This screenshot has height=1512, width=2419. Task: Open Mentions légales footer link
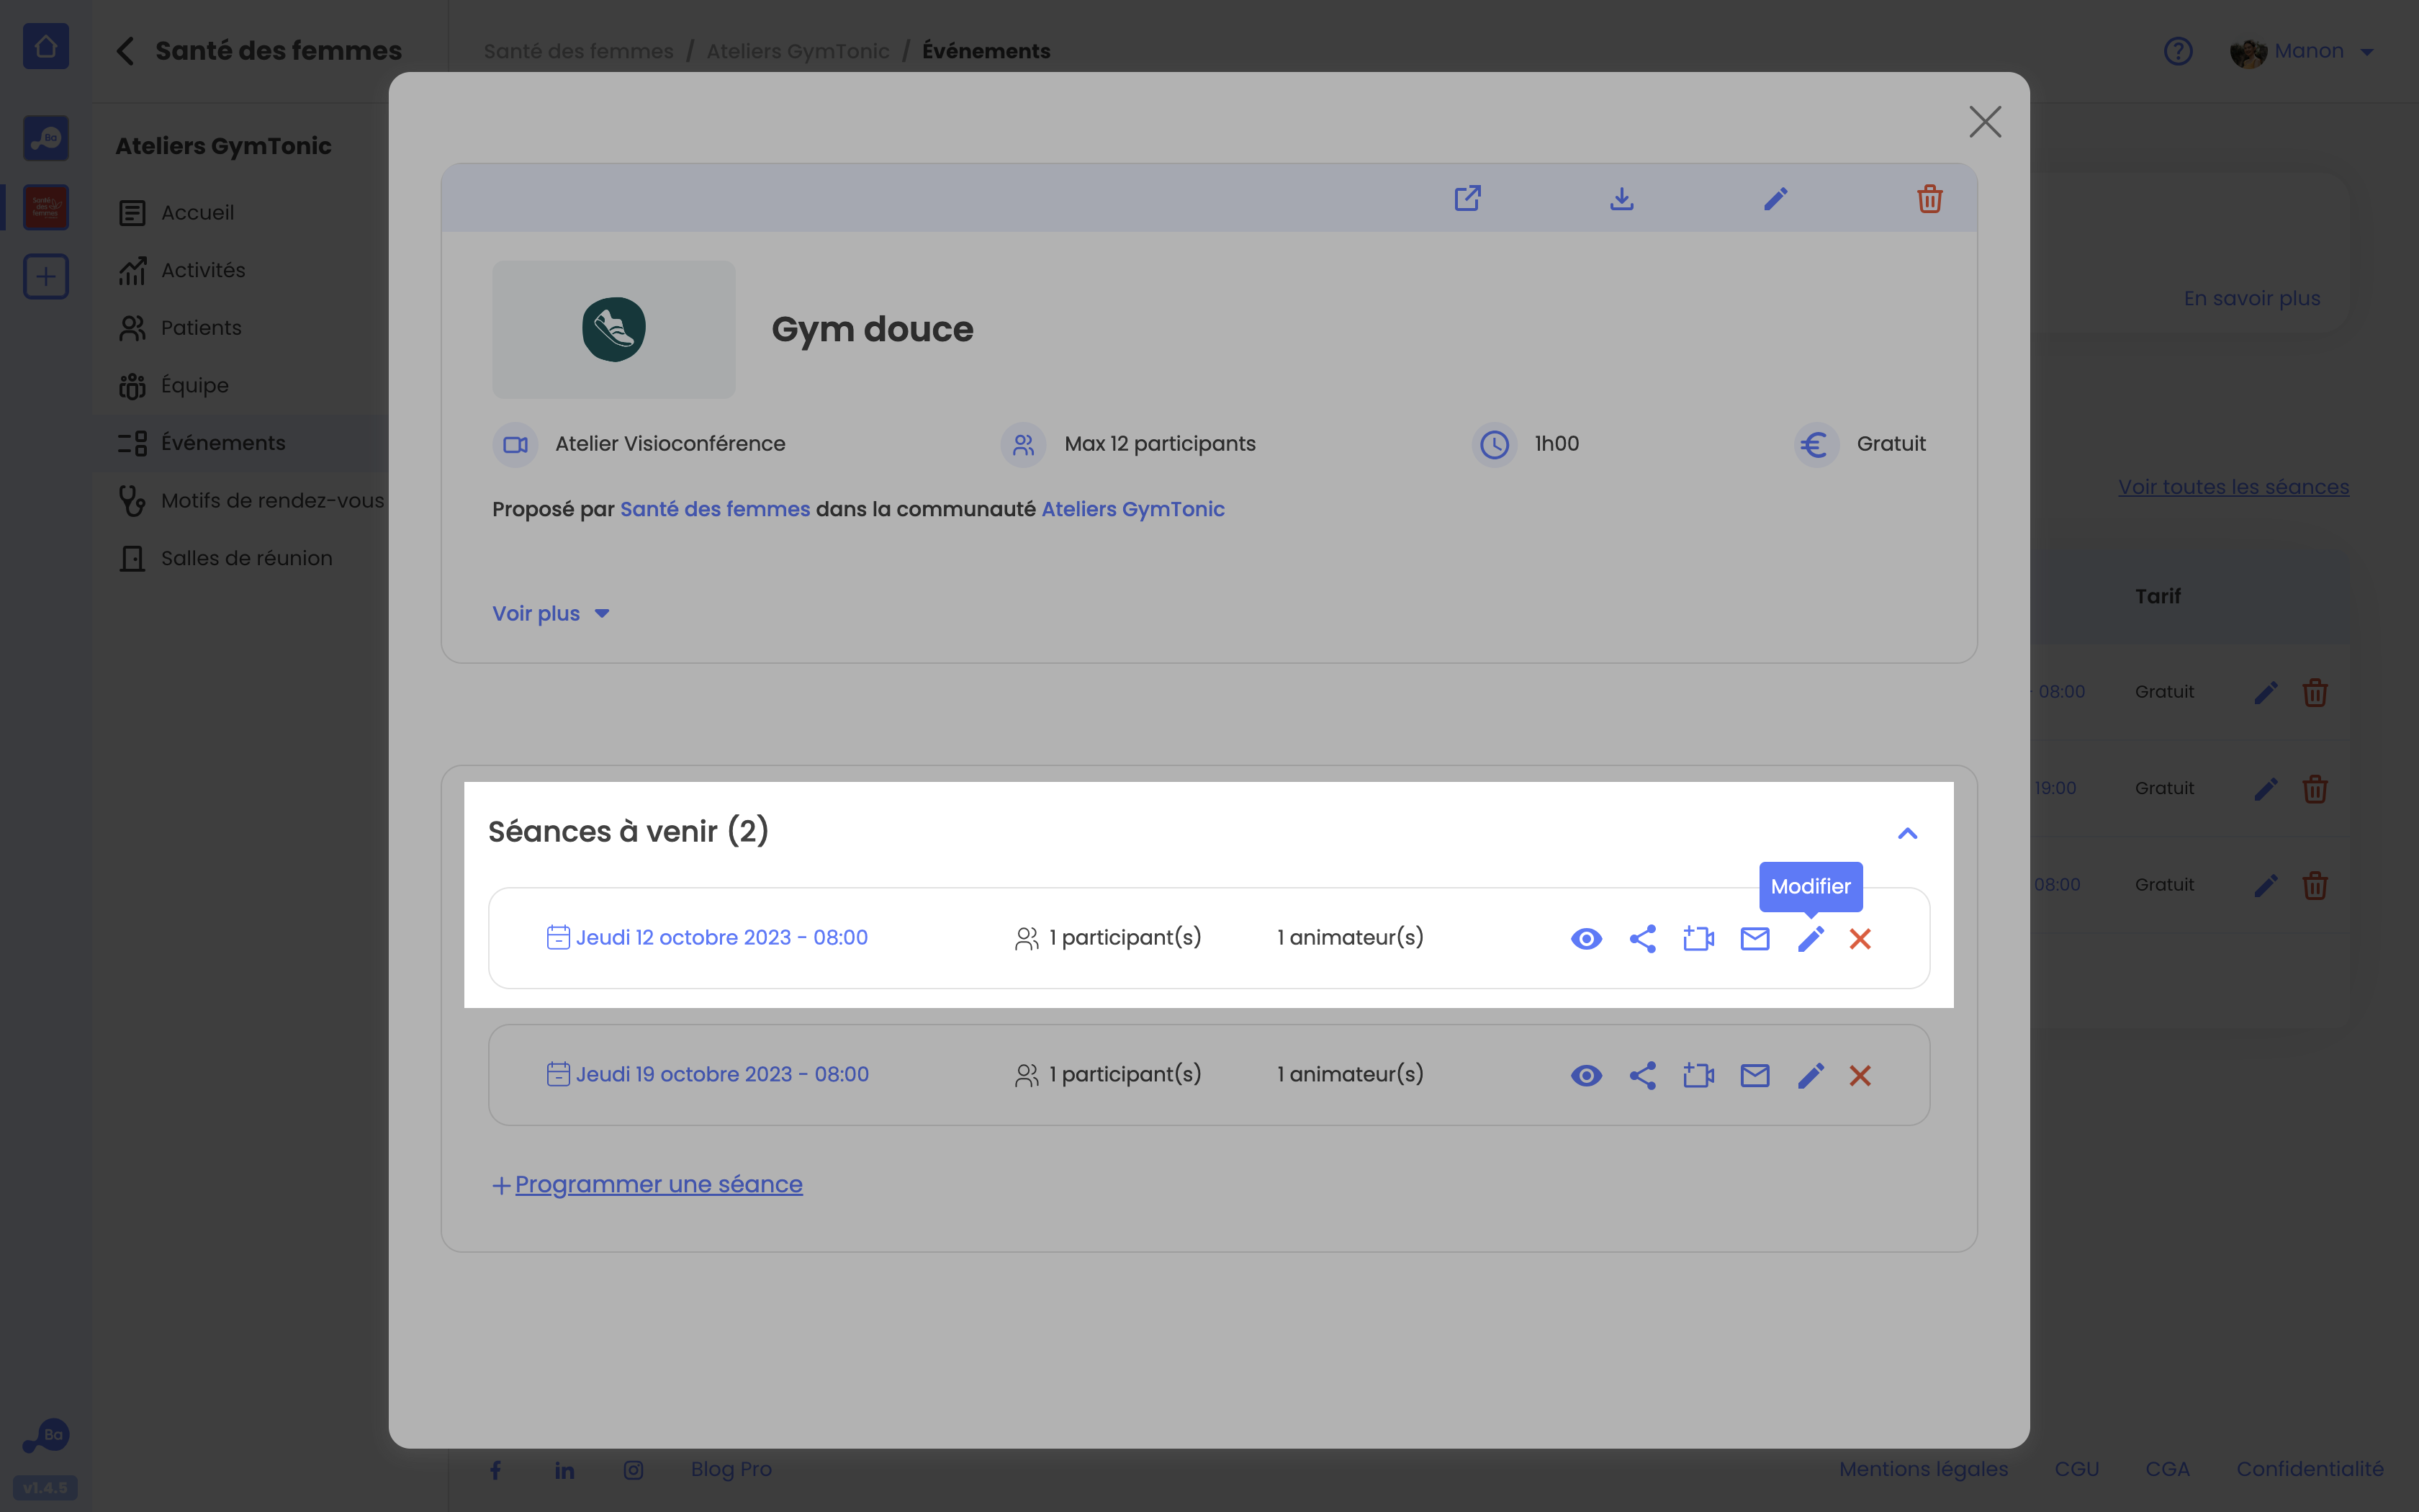click(x=1923, y=1469)
